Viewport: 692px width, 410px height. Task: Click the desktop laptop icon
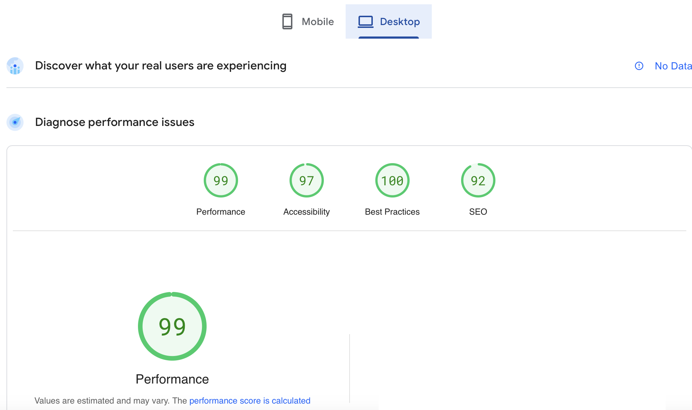(x=366, y=21)
